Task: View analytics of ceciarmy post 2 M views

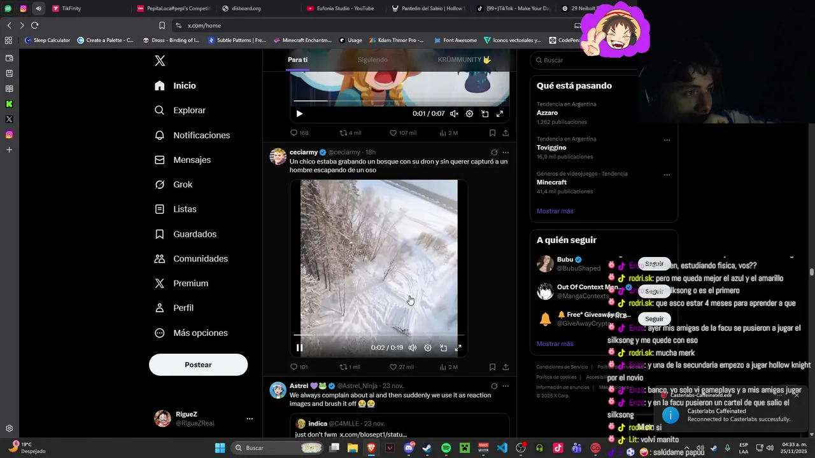Action: click(x=448, y=367)
